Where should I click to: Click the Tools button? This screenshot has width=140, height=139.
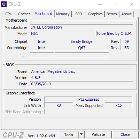[69, 135]
